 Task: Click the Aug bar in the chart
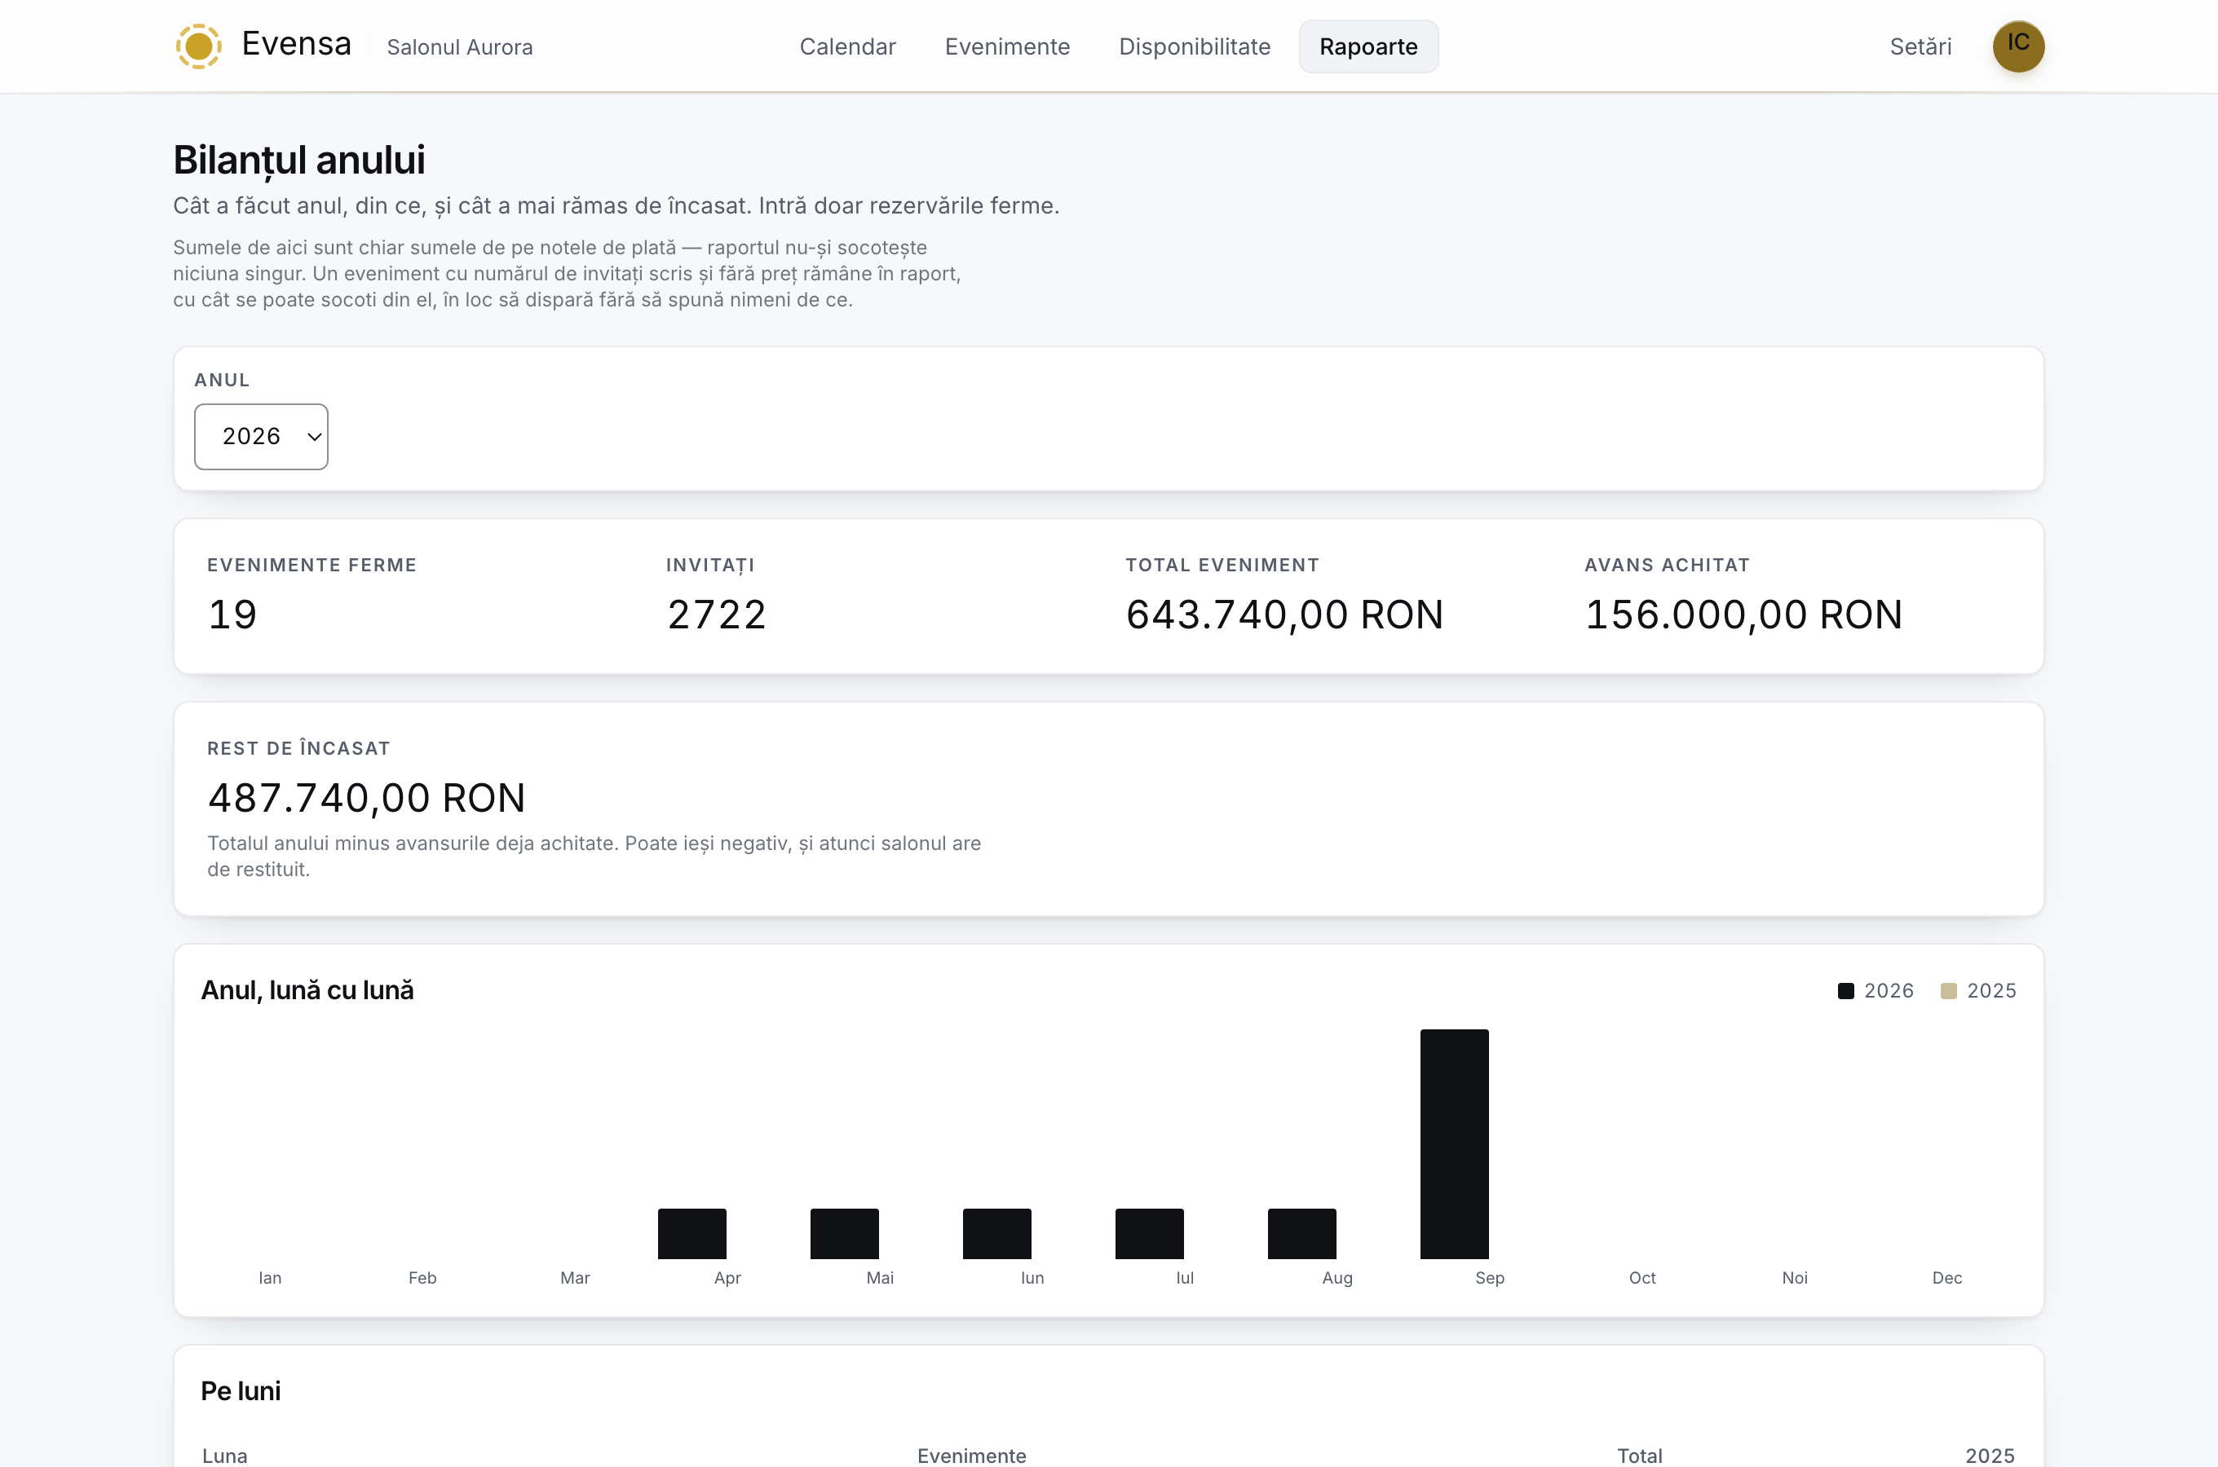click(x=1301, y=1233)
